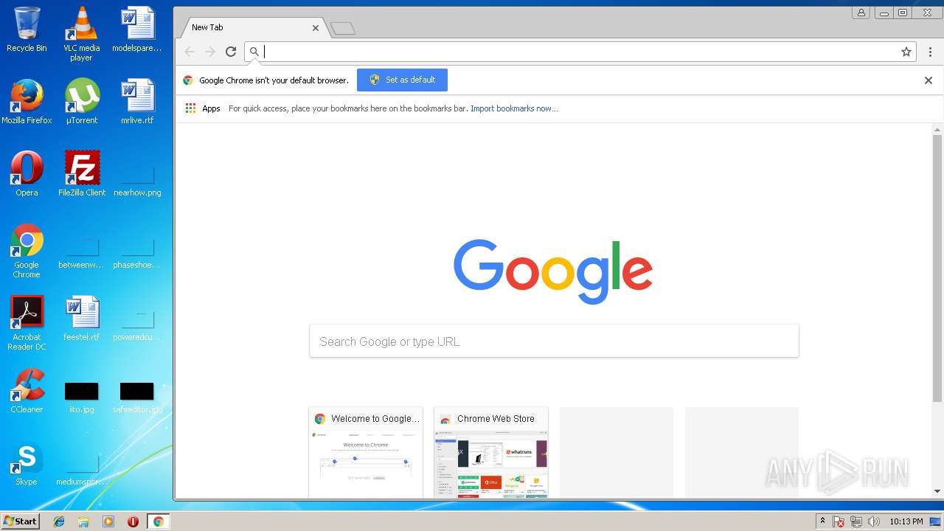Select the mrlive.rtf document icon
Screen dimensions: 944x531
pyautogui.click(x=137, y=101)
